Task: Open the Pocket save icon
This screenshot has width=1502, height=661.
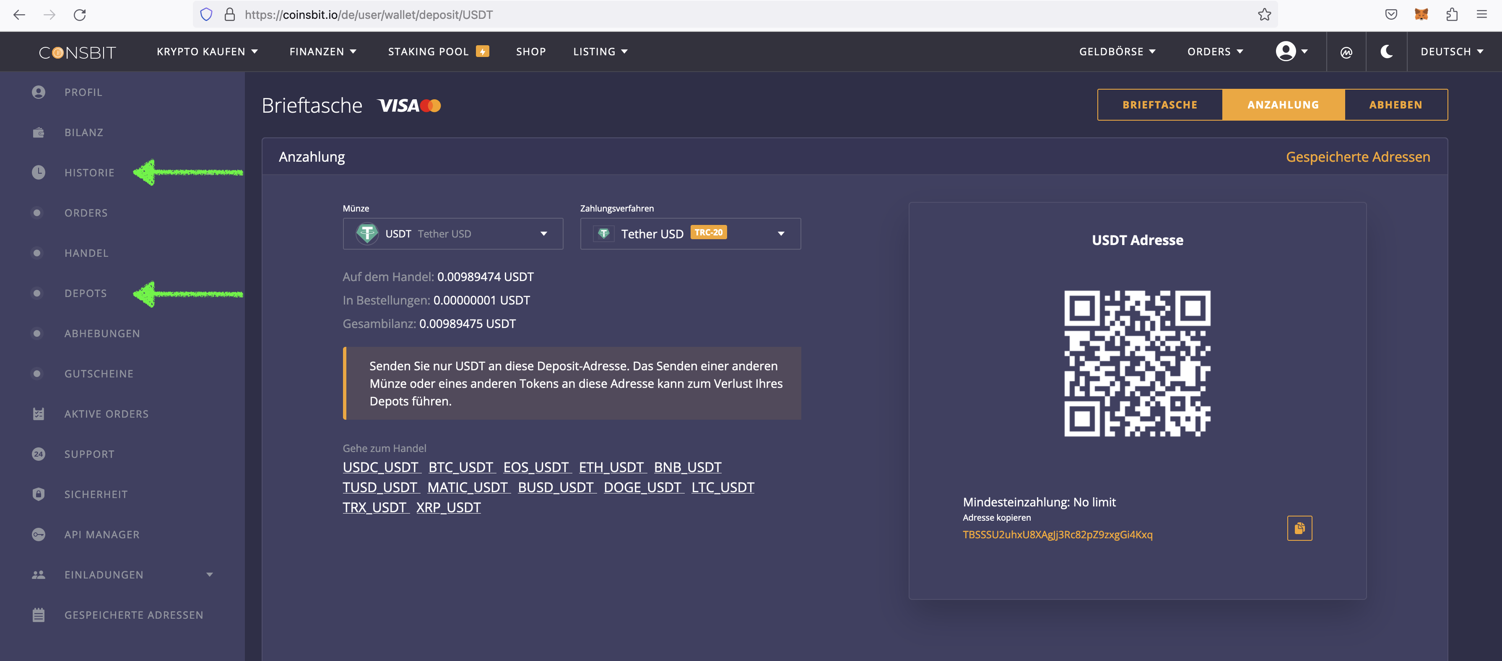Action: click(1391, 15)
